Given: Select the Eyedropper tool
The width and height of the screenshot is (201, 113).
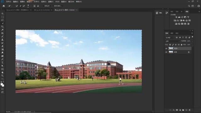Looking at the screenshot, I should pyautogui.click(x=2, y=30).
